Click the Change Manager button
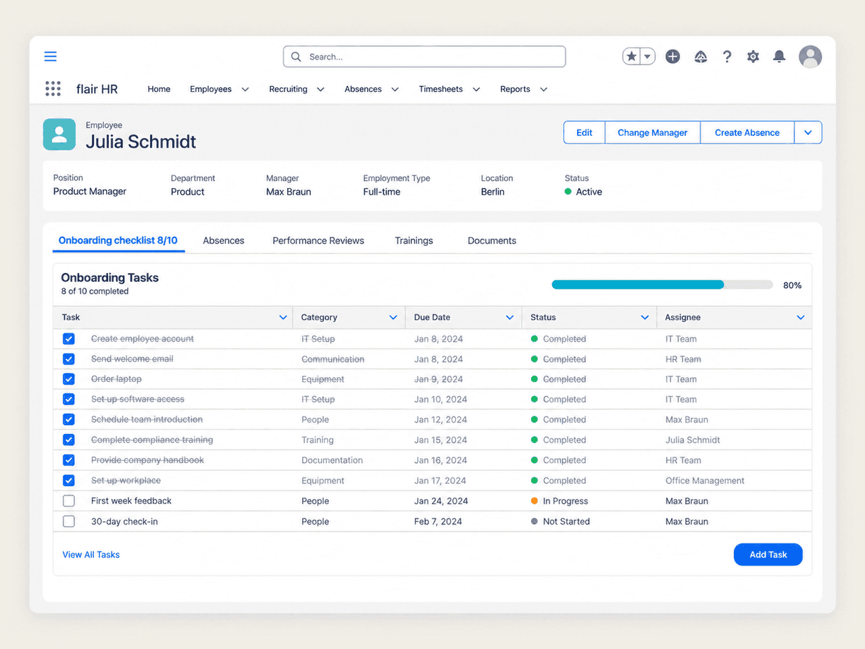This screenshot has height=649, width=865. point(653,133)
